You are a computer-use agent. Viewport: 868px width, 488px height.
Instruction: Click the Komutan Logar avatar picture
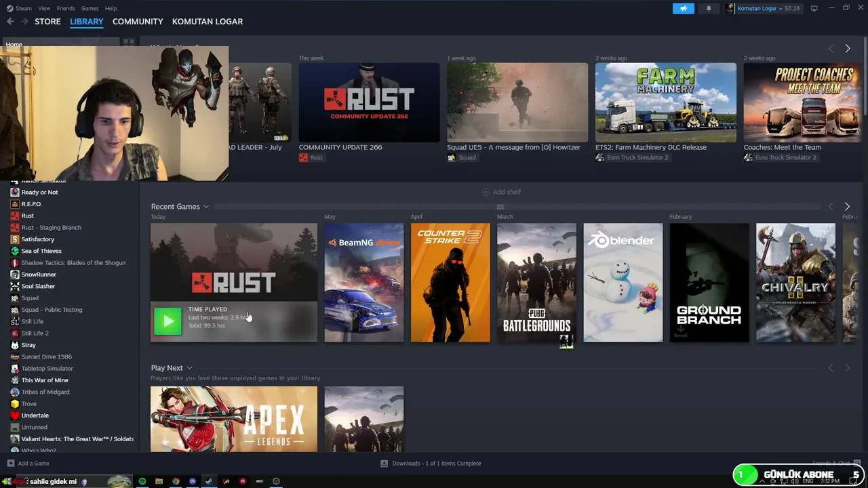pos(730,8)
